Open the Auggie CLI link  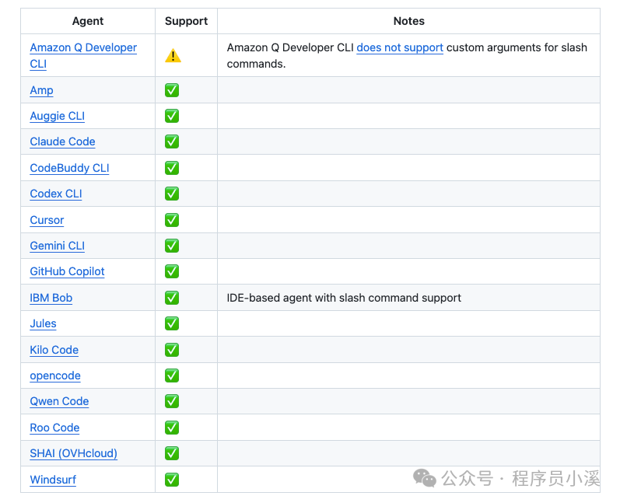click(x=57, y=116)
